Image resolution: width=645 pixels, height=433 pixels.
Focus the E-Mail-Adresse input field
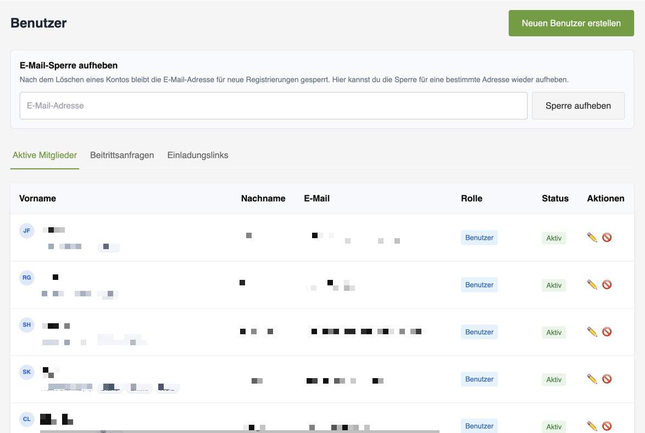[274, 105]
